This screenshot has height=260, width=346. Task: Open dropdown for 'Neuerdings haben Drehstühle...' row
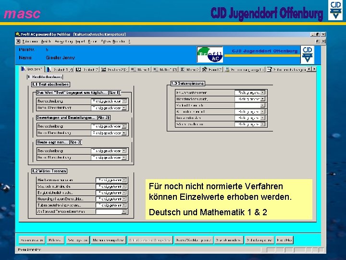pyautogui.click(x=124, y=199)
